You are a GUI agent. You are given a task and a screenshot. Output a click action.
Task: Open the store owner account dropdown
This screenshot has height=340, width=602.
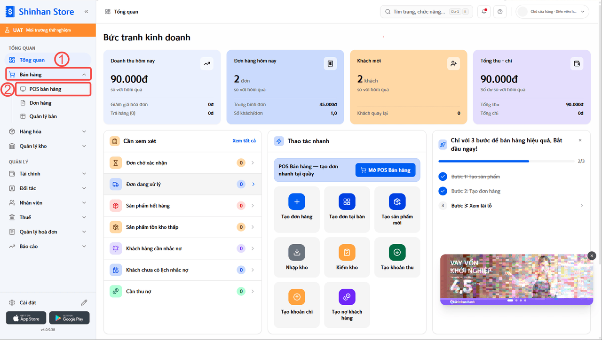coord(552,12)
